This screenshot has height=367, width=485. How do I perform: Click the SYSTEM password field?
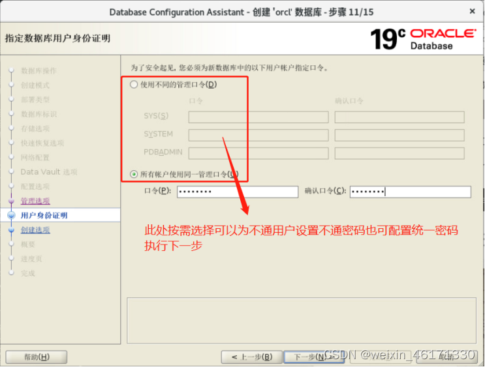[x=258, y=135]
